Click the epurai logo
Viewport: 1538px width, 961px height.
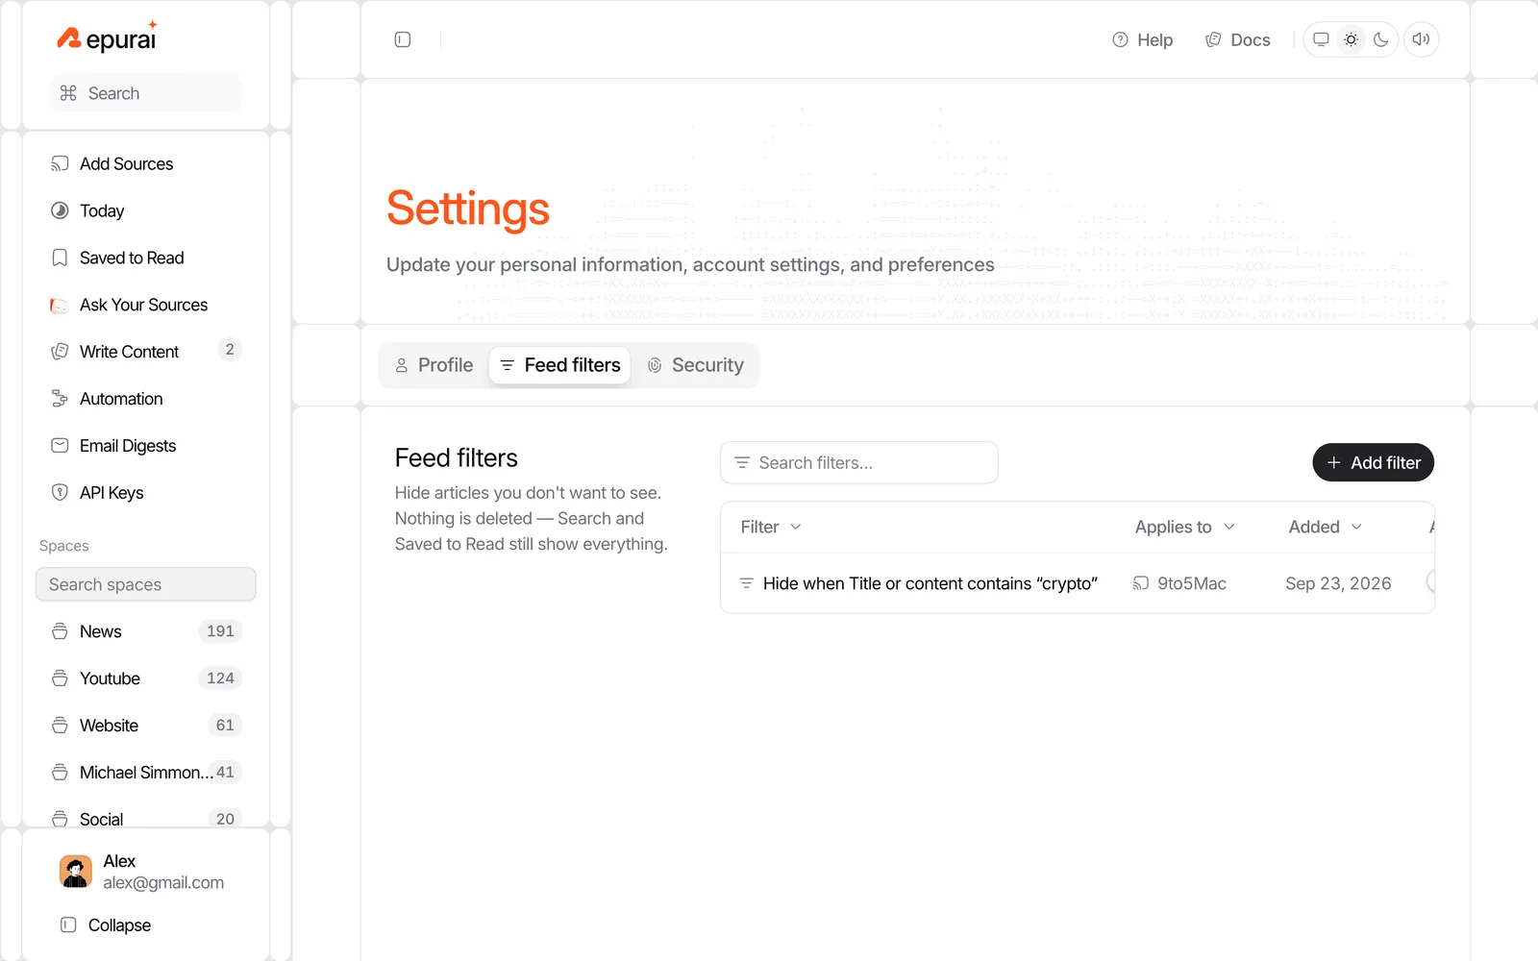(x=107, y=37)
